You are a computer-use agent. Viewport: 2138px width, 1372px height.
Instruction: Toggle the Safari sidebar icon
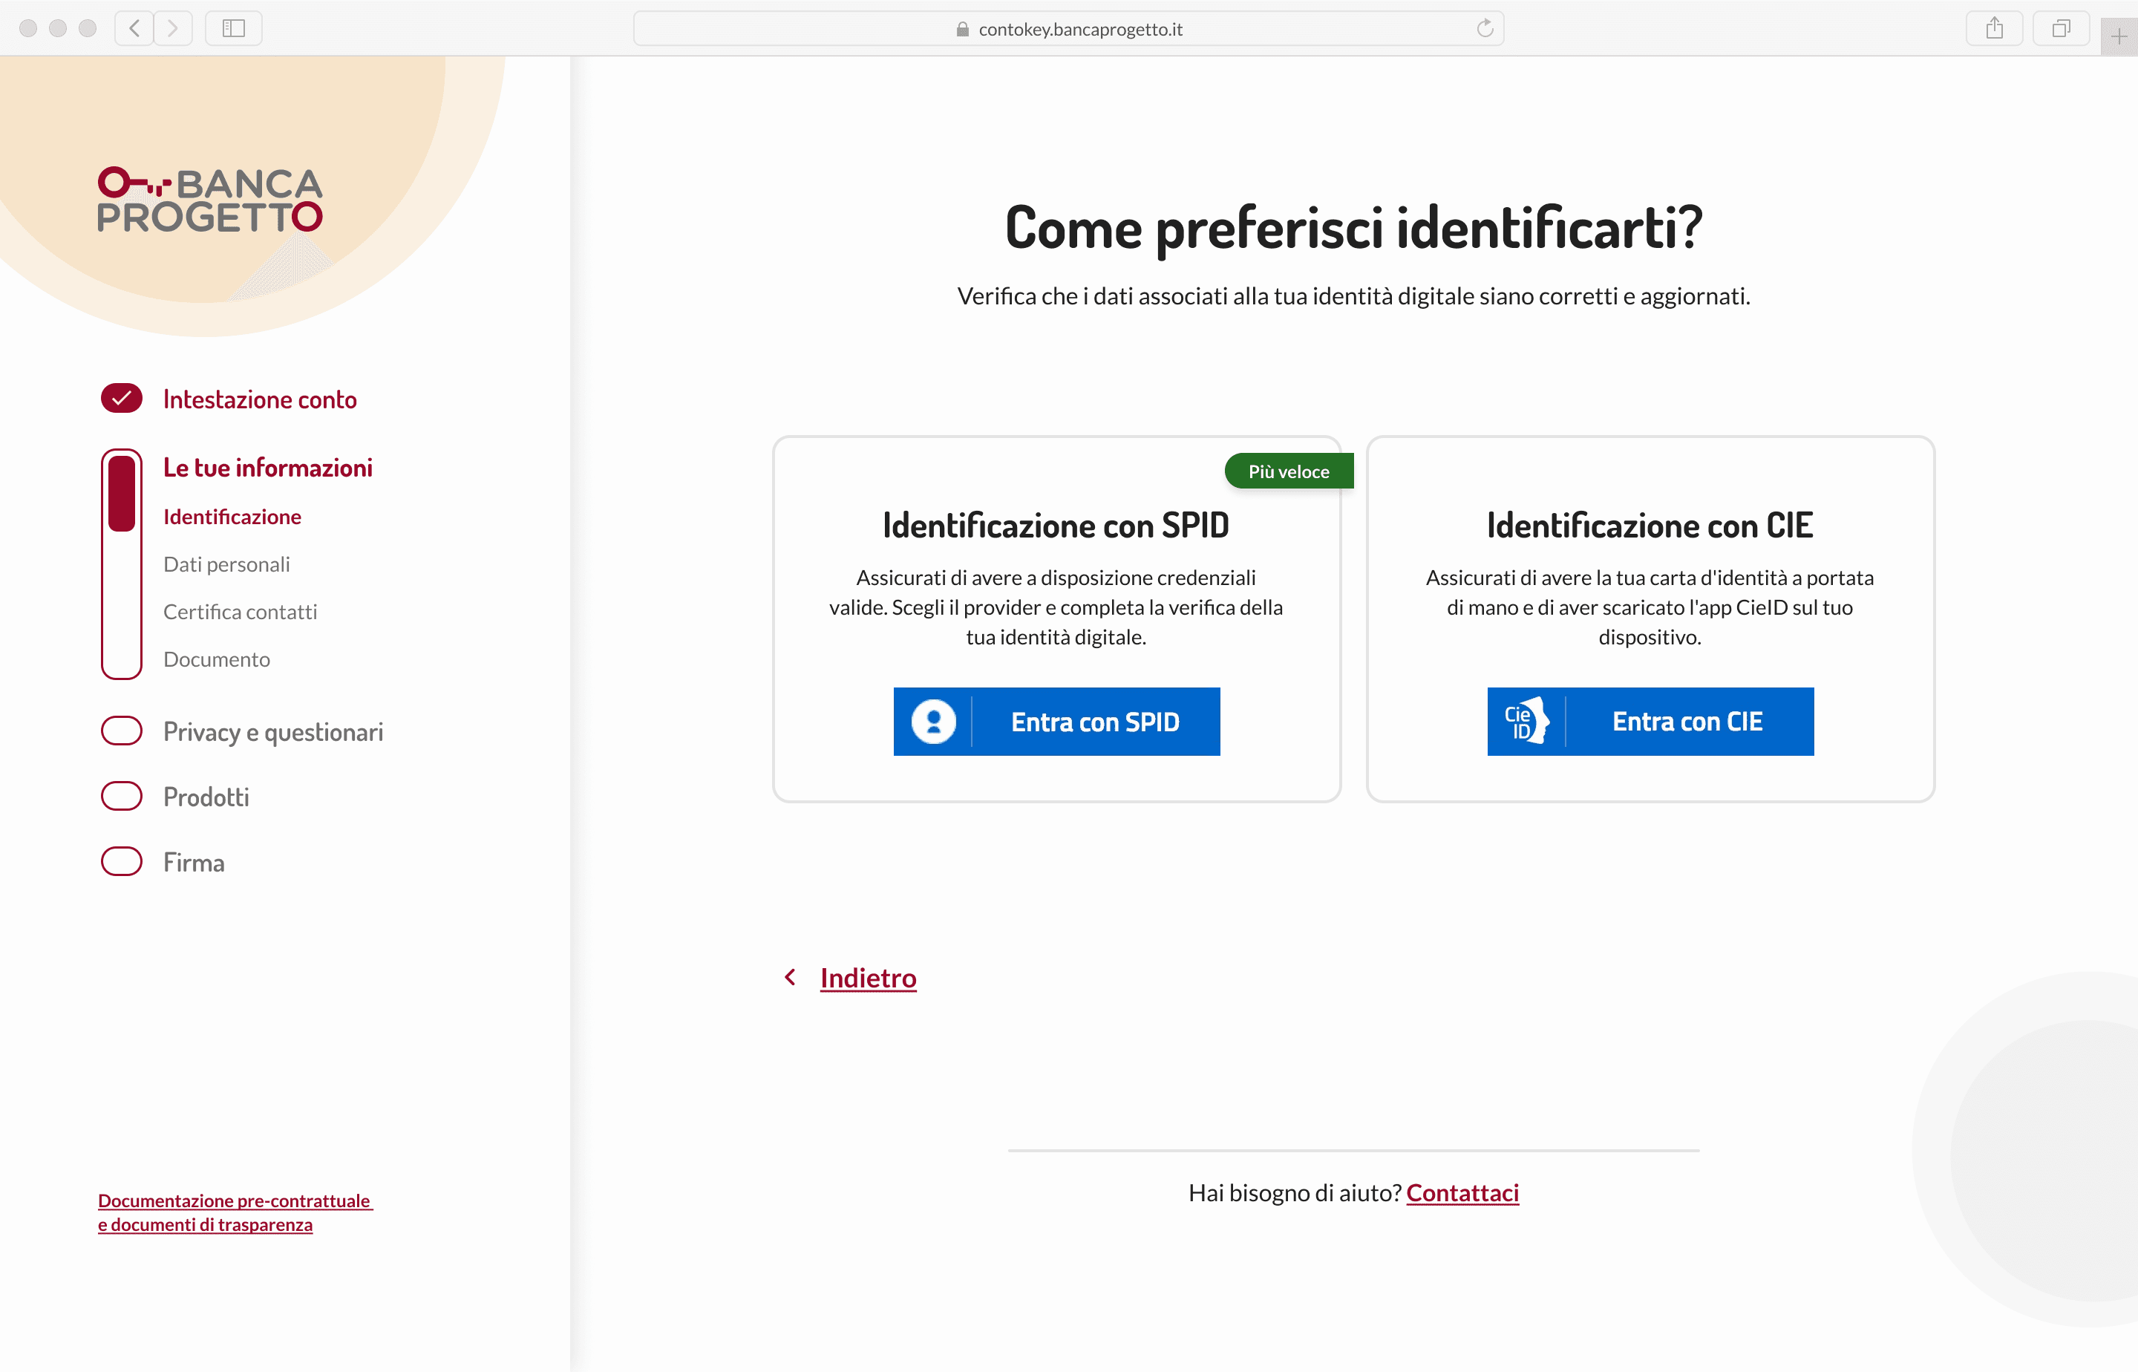click(233, 28)
